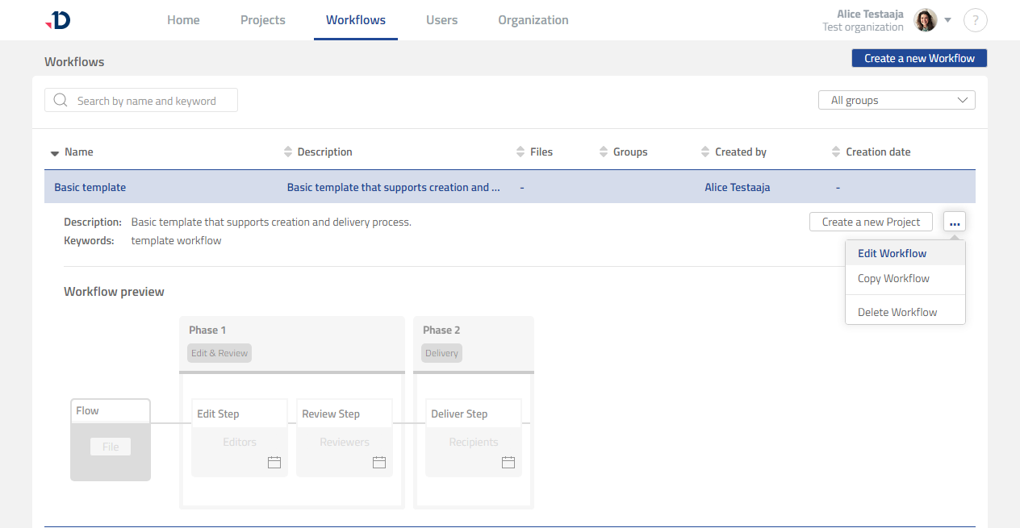
Task: Click the company logo icon
Action: [x=56, y=20]
